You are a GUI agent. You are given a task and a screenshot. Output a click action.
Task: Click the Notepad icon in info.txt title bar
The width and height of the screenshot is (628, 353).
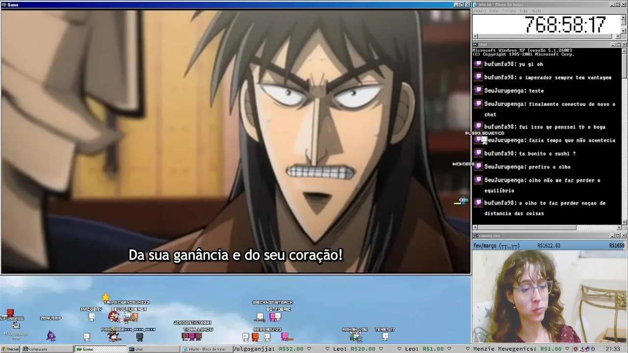point(475,4)
